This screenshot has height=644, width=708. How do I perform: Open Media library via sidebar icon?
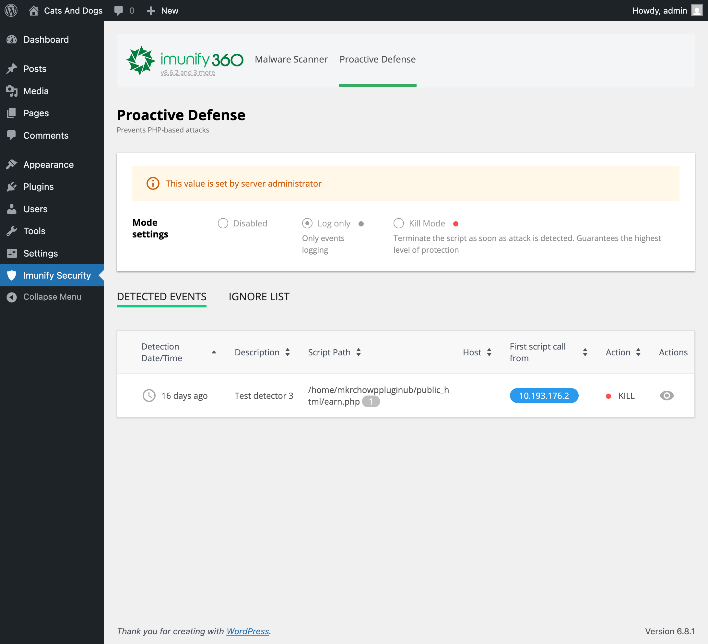[12, 91]
